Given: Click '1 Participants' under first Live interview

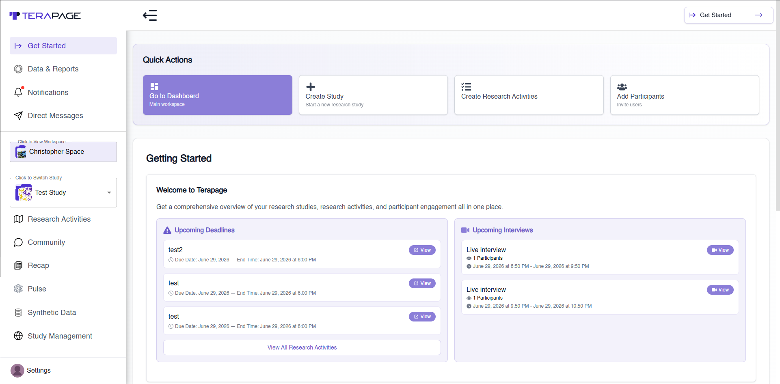Looking at the screenshot, I should [488, 258].
